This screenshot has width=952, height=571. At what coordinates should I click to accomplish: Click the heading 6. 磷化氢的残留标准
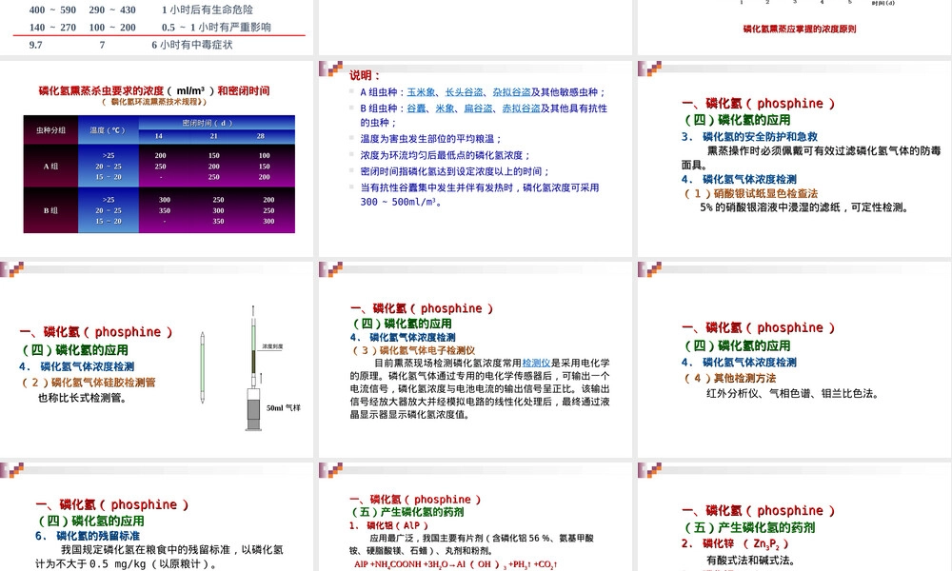[x=88, y=536]
